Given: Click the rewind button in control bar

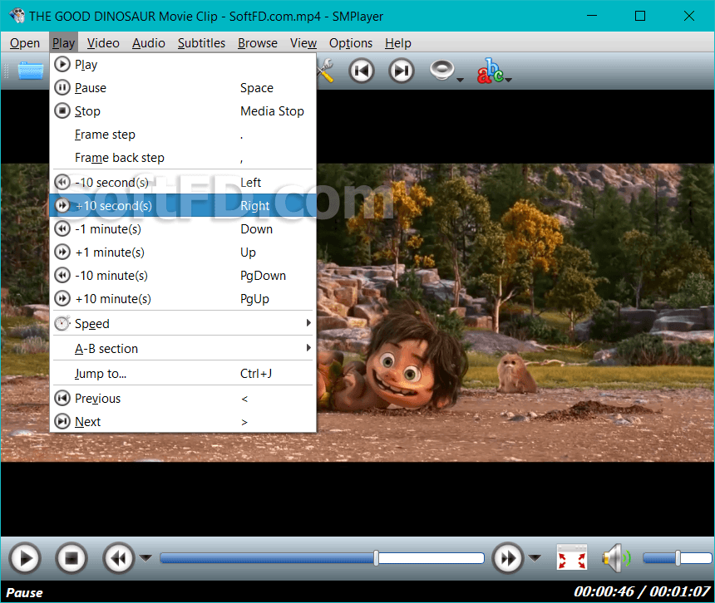Looking at the screenshot, I should click(x=119, y=558).
